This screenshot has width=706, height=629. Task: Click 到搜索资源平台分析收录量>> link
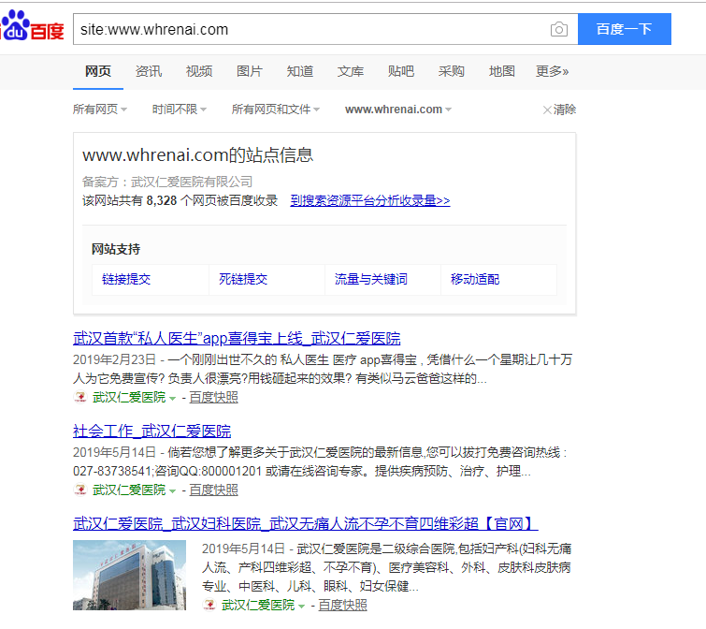click(x=370, y=200)
